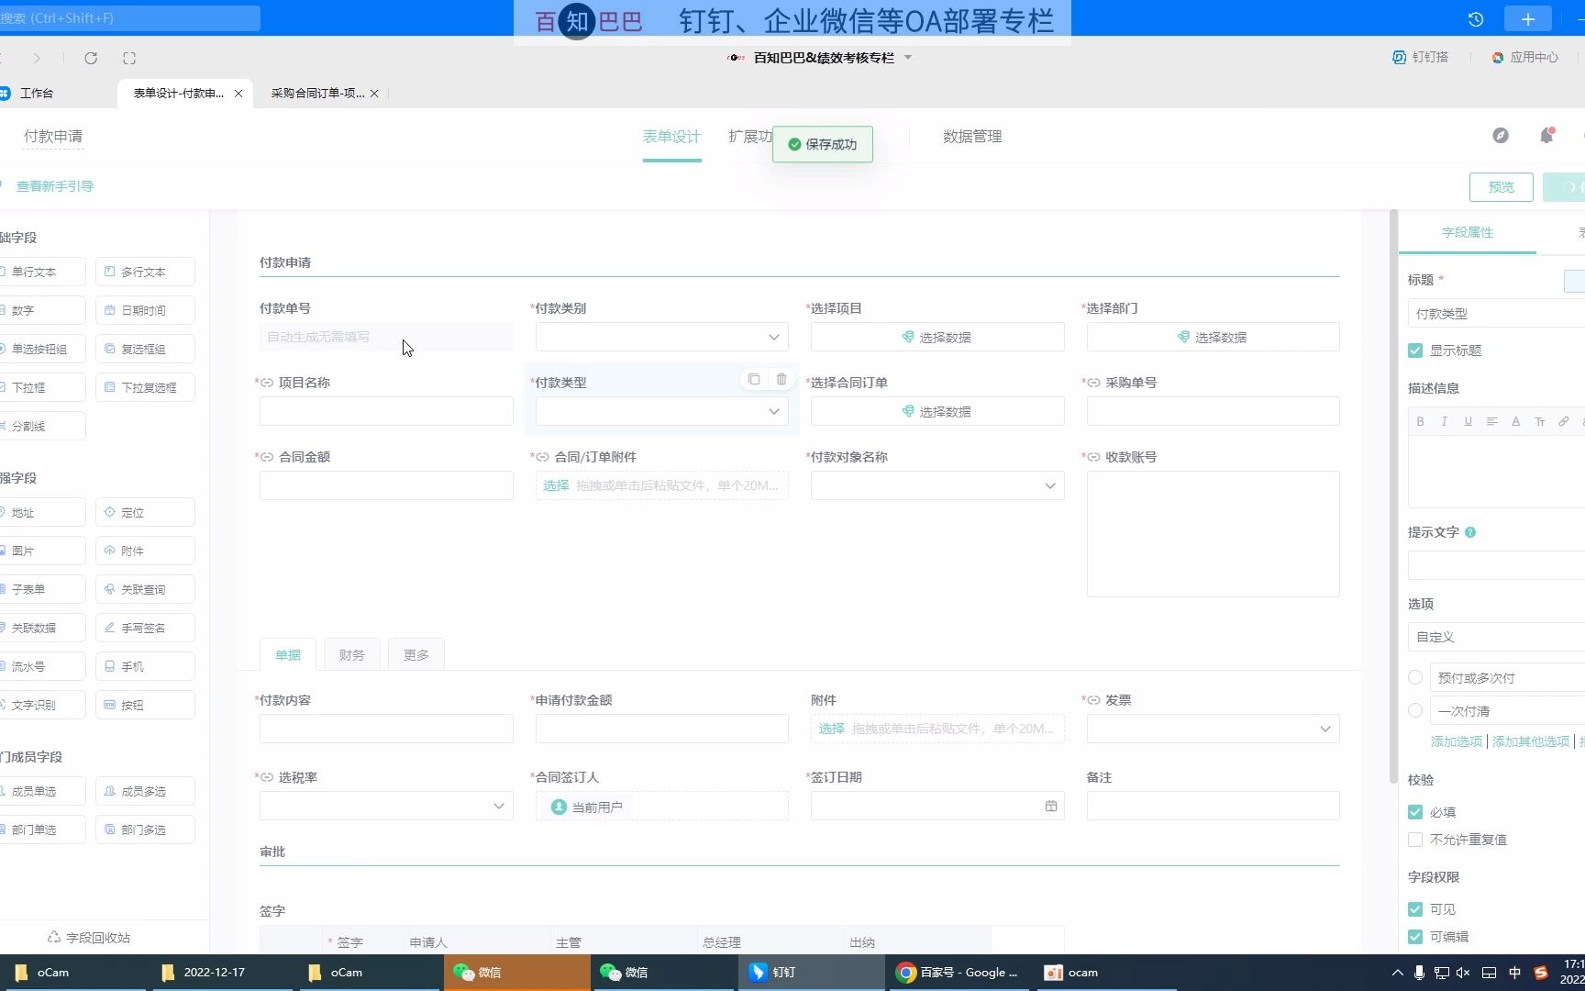Add the 成员多选 field component

coord(145,791)
